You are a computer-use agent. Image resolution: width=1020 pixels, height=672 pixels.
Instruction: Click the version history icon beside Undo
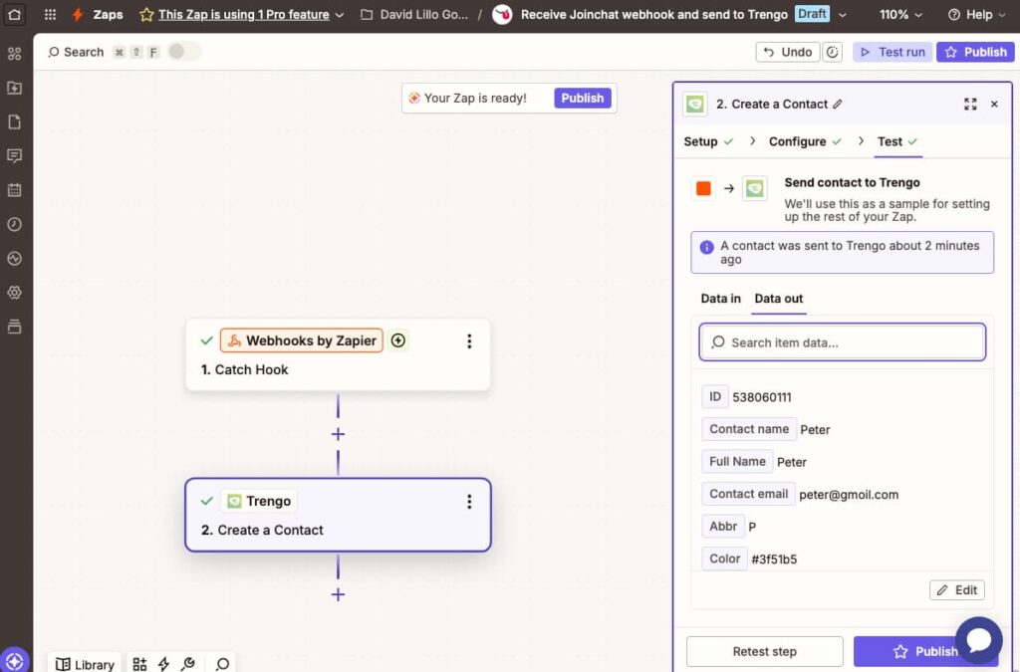(832, 52)
